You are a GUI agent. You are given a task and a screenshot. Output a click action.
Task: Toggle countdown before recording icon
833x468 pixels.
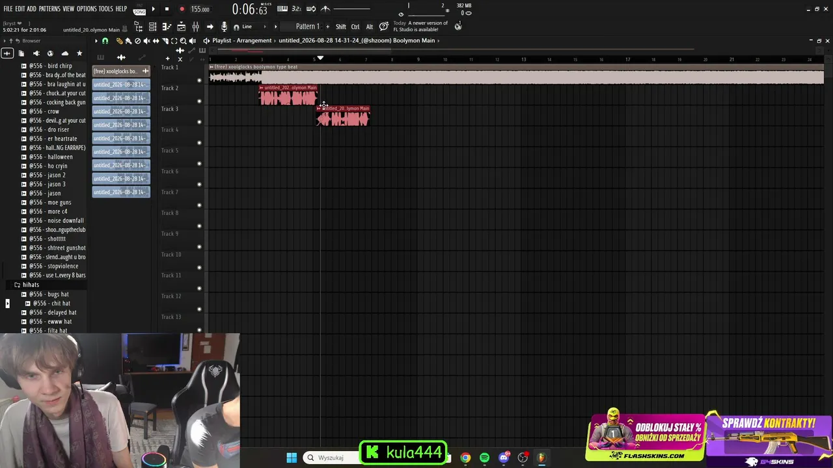[x=297, y=9]
